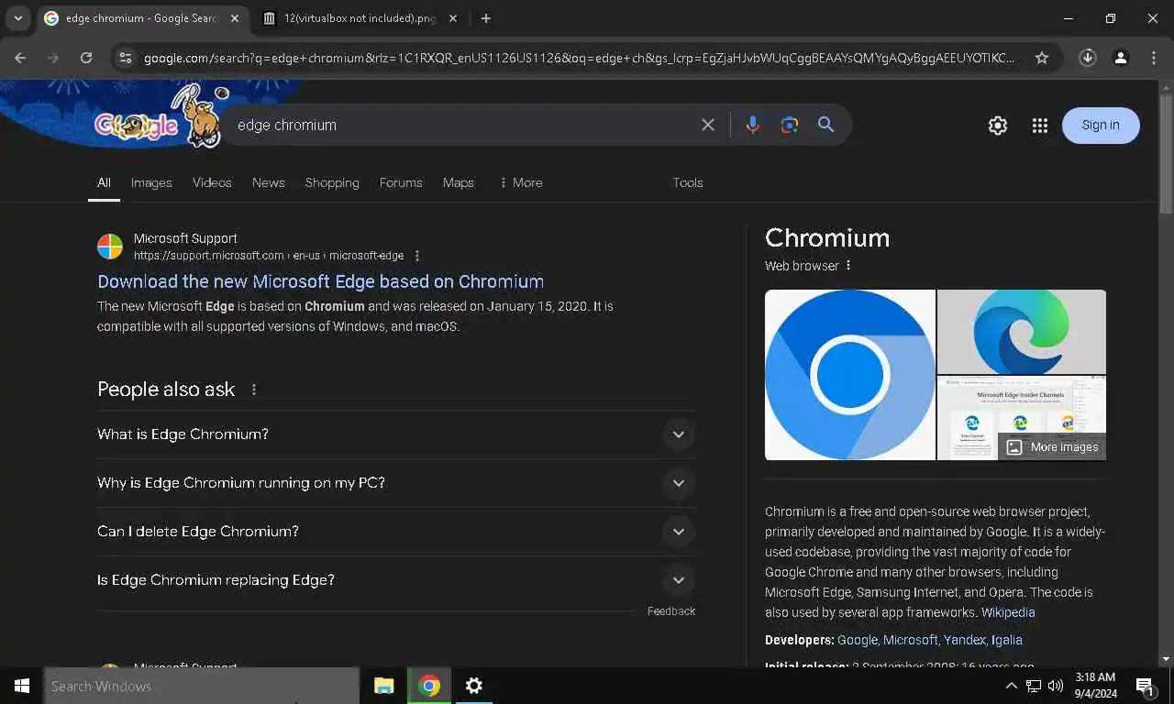Open the Google apps grid

[x=1039, y=126]
